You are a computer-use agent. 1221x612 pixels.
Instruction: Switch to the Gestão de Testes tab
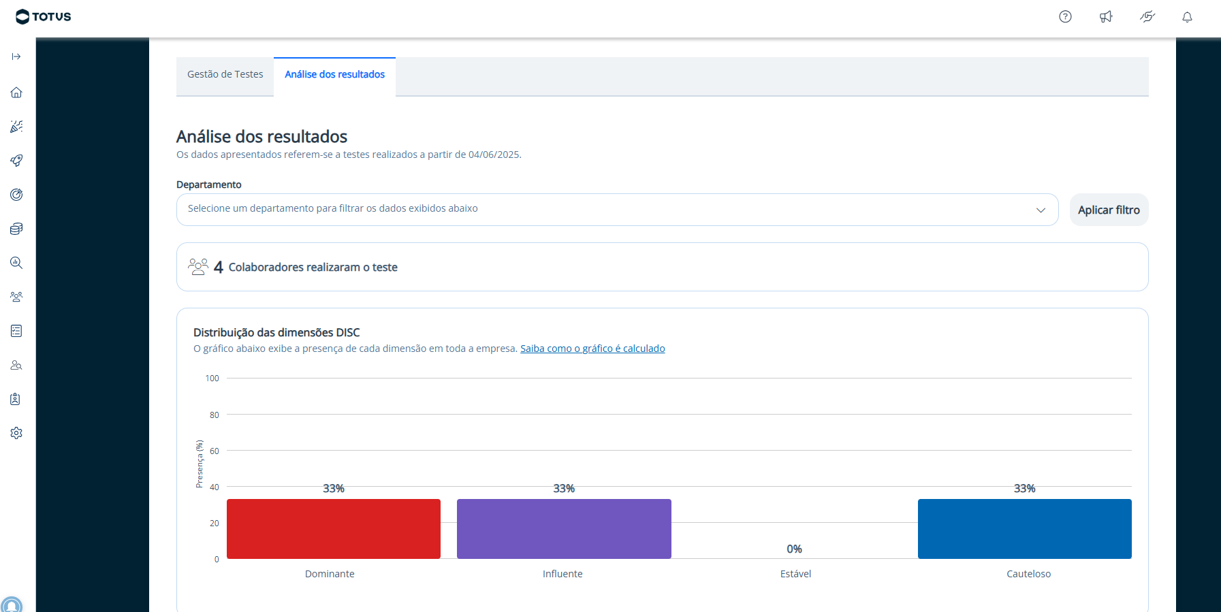coord(225,74)
